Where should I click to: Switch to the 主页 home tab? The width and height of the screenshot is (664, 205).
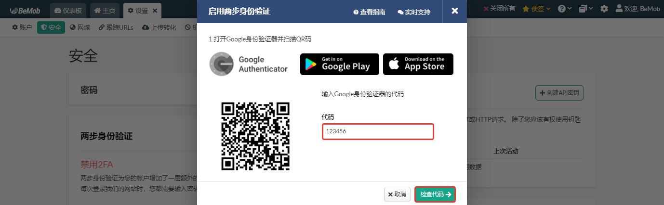pos(105,11)
